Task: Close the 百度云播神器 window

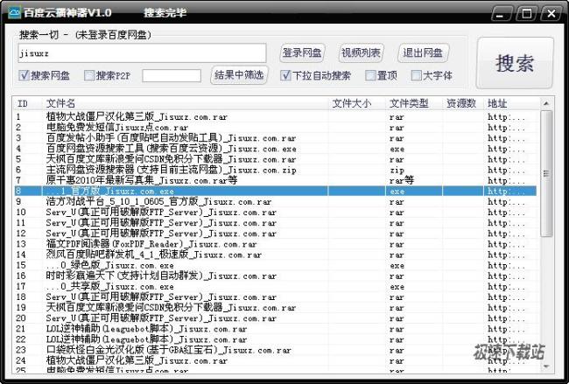Action: pos(551,14)
